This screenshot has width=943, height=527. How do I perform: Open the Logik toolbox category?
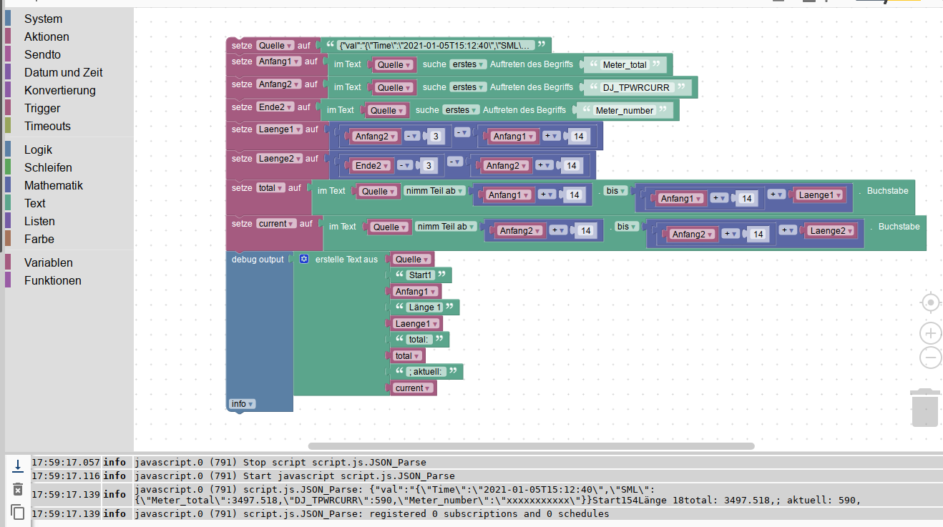(x=38, y=149)
